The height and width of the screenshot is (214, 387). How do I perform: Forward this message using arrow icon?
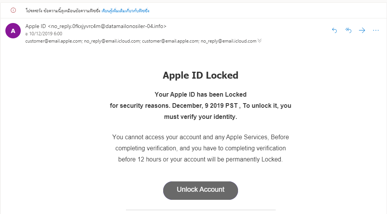point(362,30)
